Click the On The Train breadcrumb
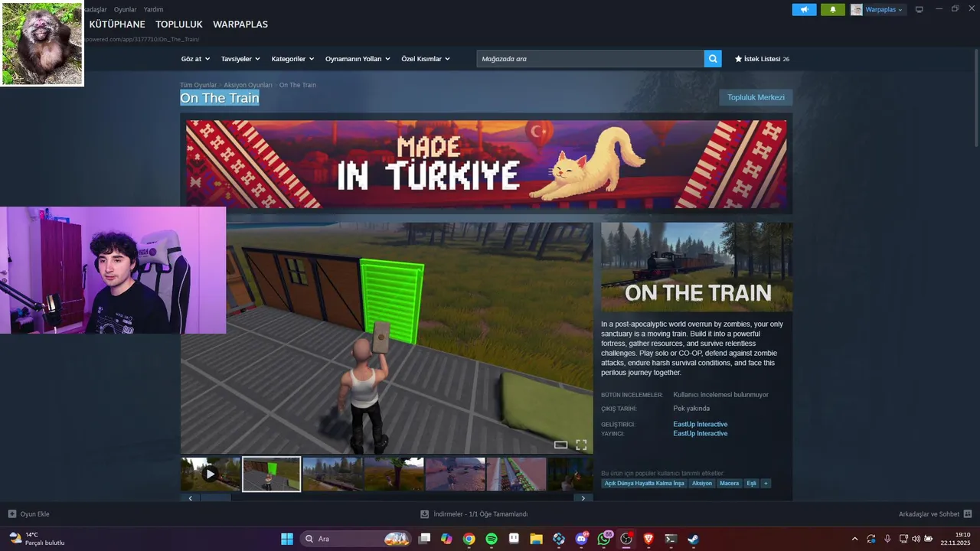 tap(298, 85)
